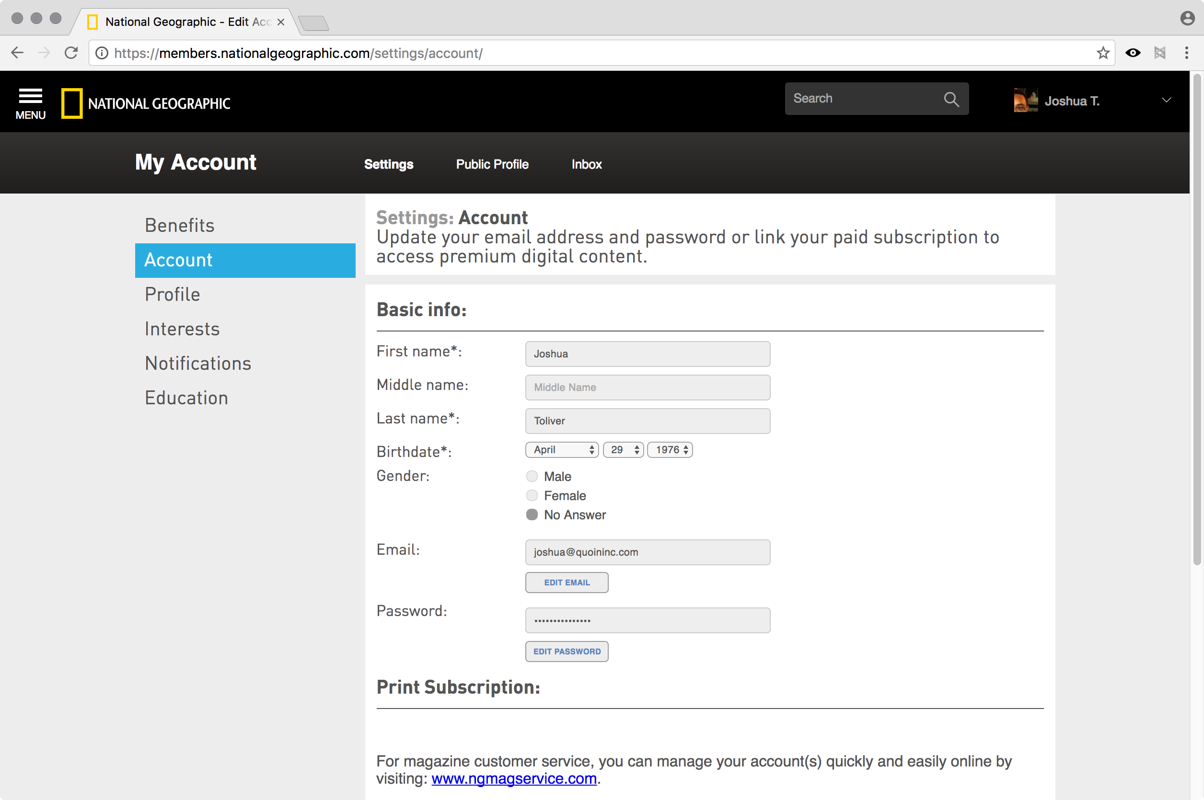Click the EDIT EMAIL button
1204x800 pixels.
click(567, 582)
